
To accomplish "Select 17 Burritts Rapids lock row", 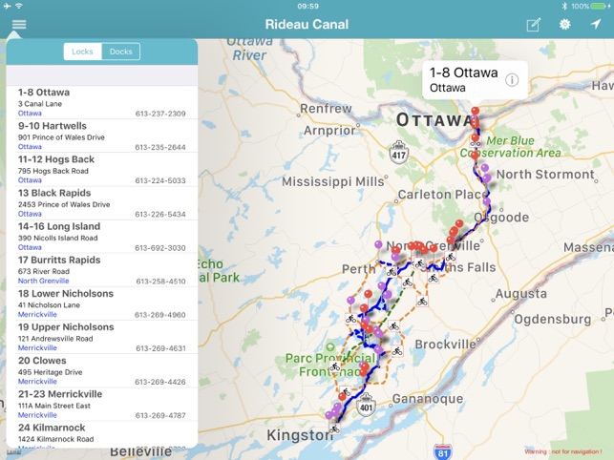I will [102, 270].
